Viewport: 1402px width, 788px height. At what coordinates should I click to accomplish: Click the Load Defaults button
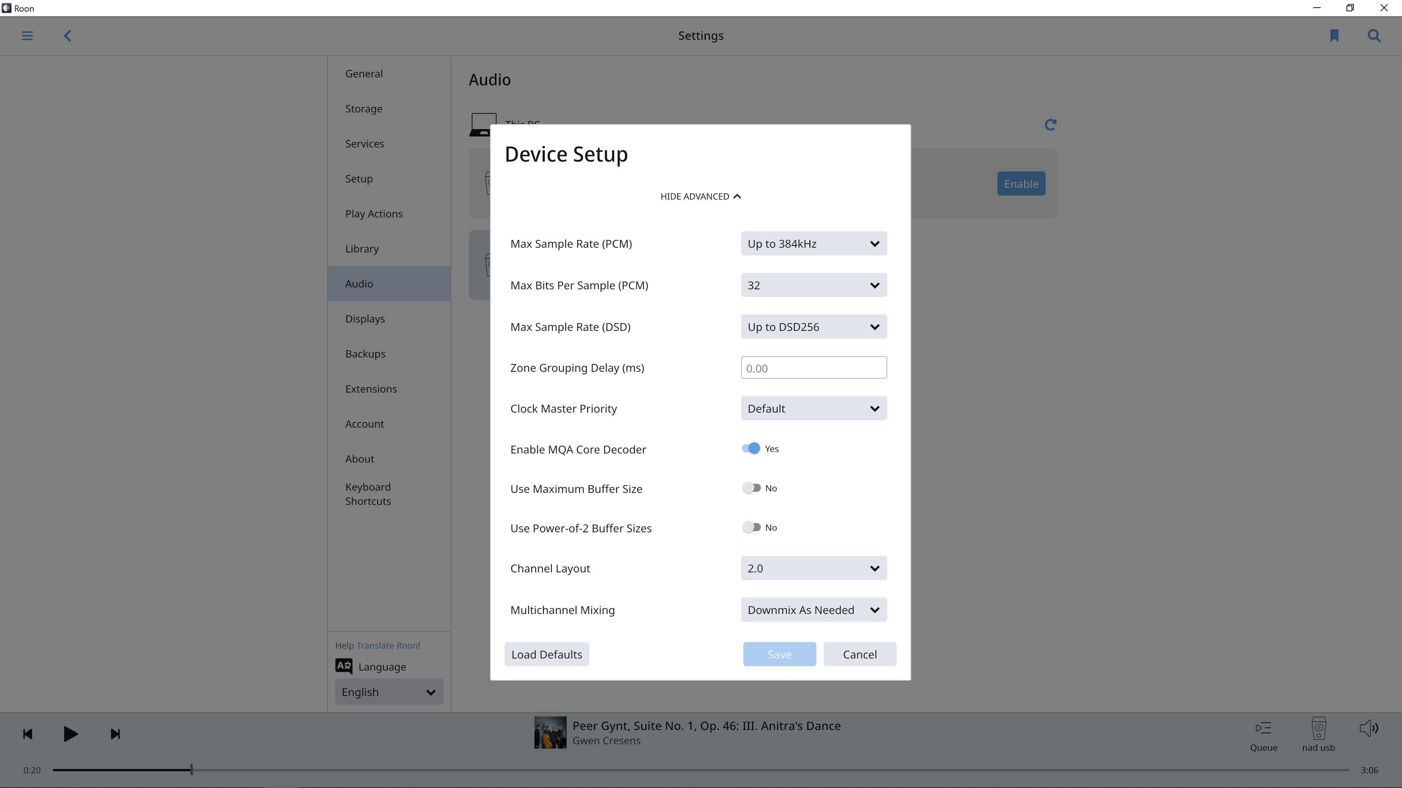547,654
